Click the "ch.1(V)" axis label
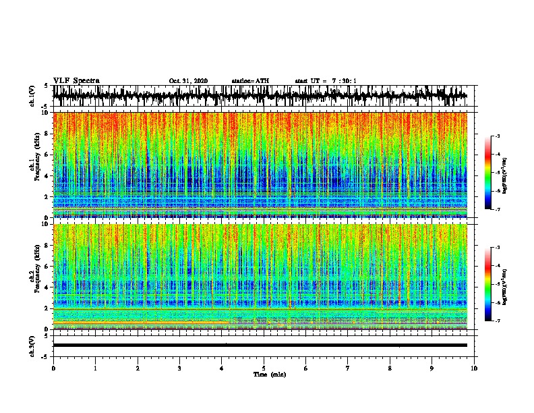 pos(32,96)
